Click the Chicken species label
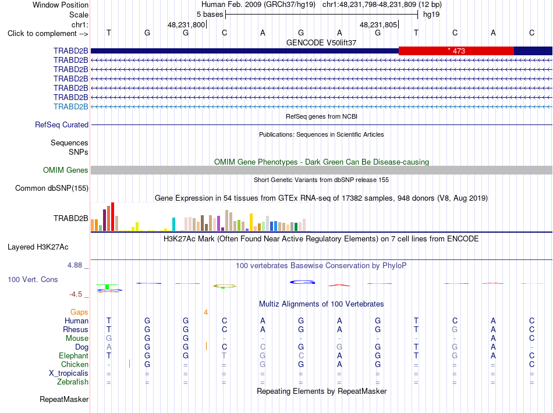The image size is (553, 413). [75, 364]
